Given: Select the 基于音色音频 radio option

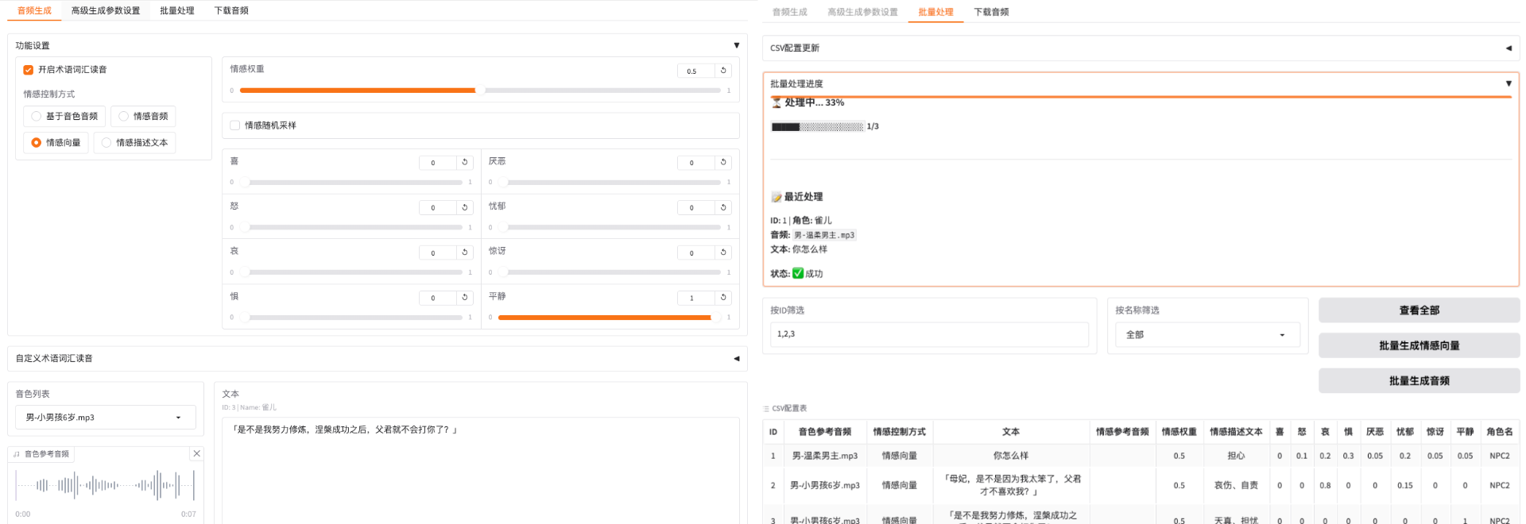Looking at the screenshot, I should point(64,116).
